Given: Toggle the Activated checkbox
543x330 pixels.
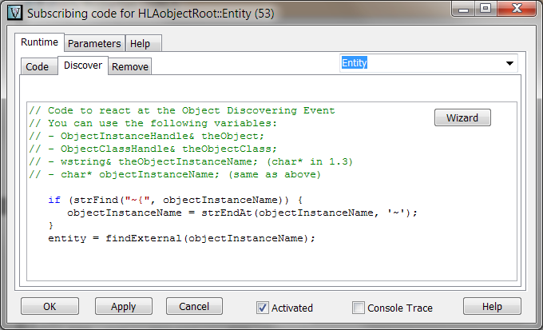Looking at the screenshot, I should point(263,308).
